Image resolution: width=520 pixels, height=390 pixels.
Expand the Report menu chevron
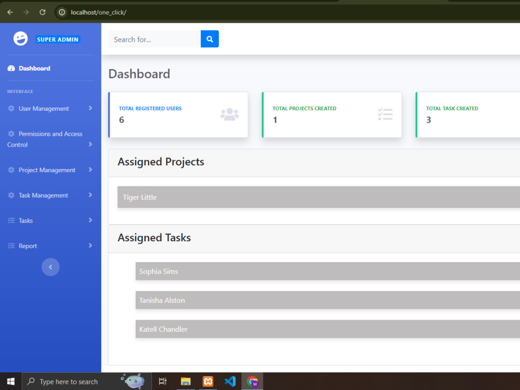point(90,245)
